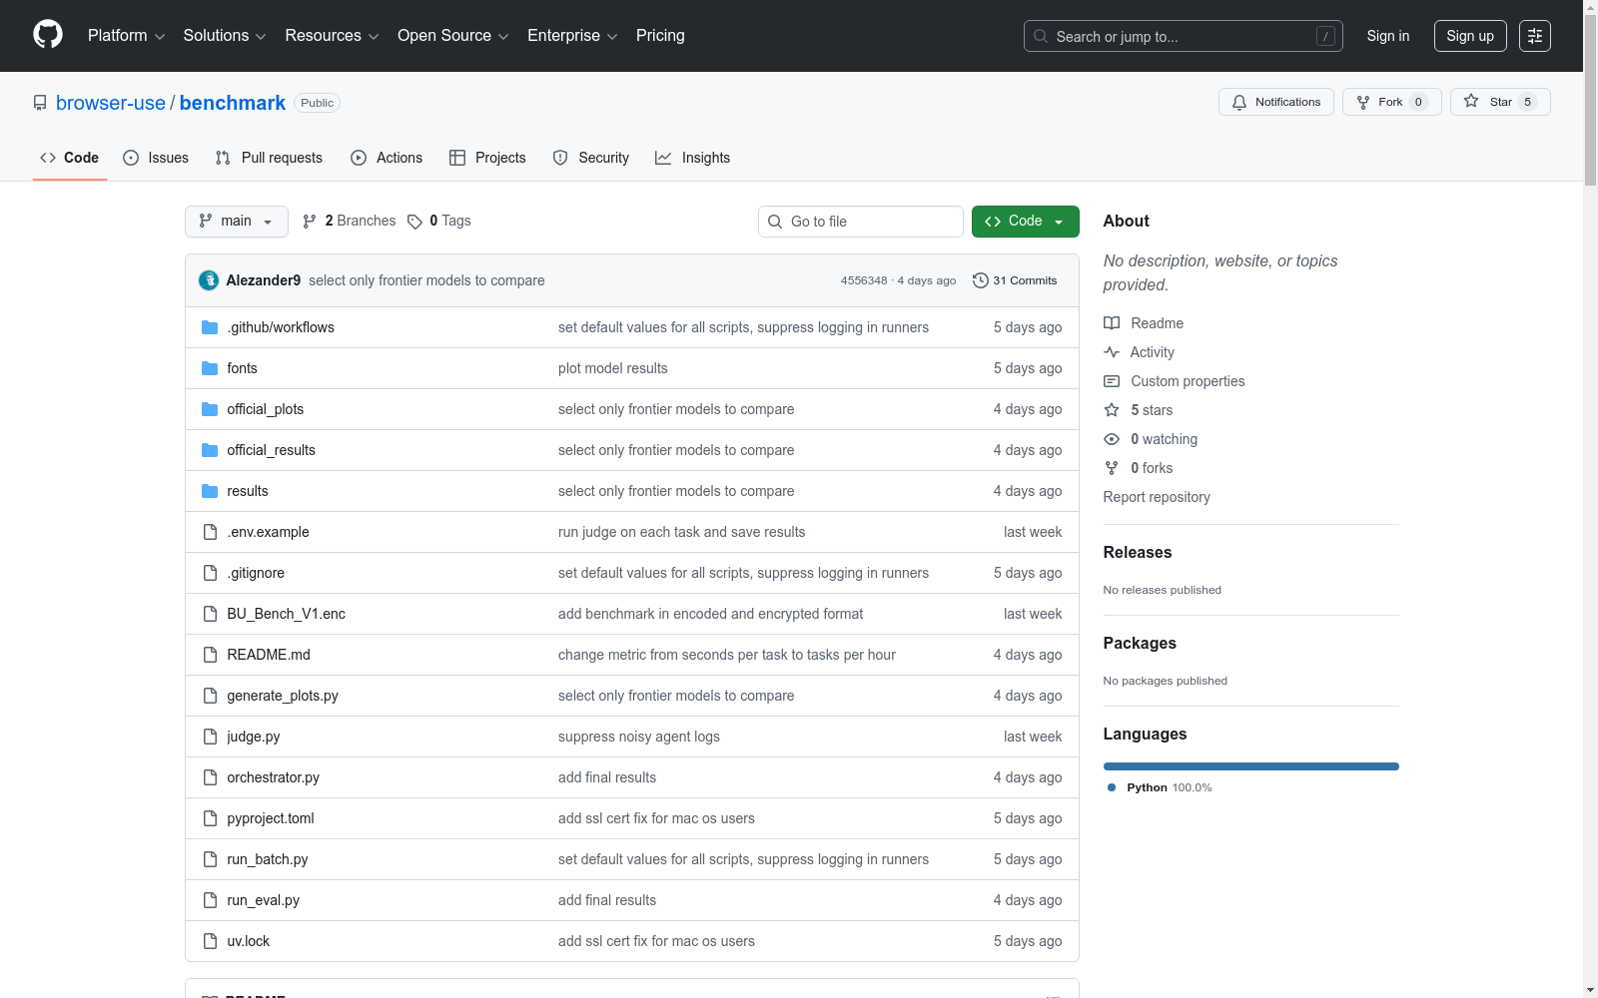Click the notifications bell icon
The height and width of the screenshot is (998, 1598).
click(x=1239, y=102)
